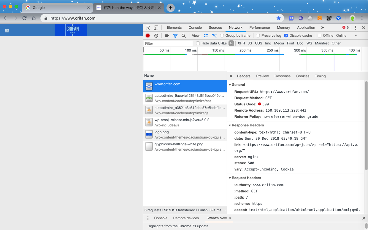Filter requests by Font type
Image resolution: width=368 pixels, height=230 pixels.
coord(290,43)
